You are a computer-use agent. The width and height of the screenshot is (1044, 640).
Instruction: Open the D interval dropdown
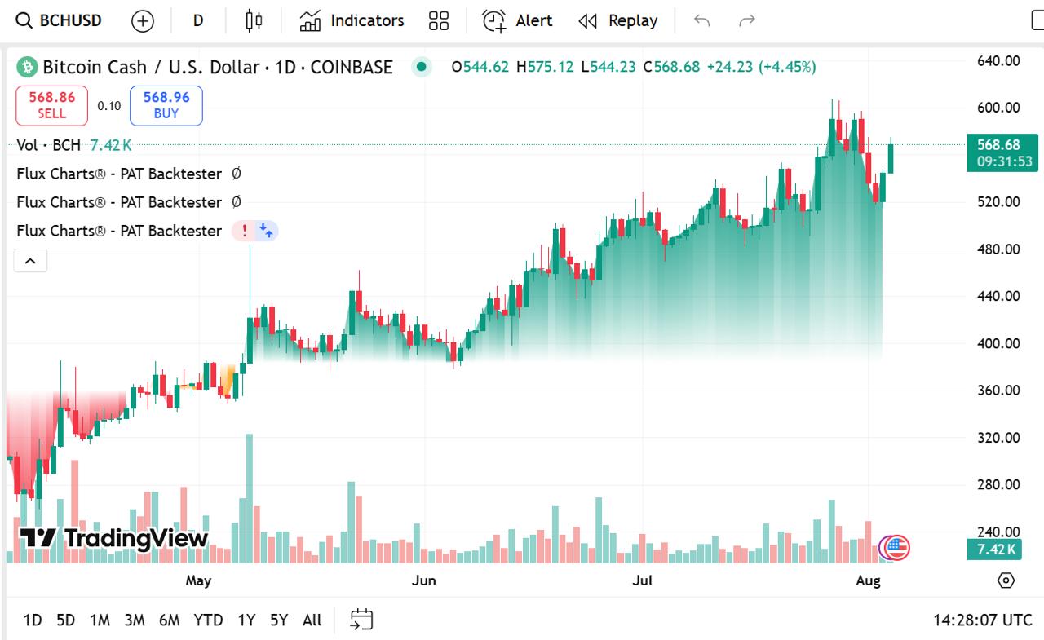197,20
